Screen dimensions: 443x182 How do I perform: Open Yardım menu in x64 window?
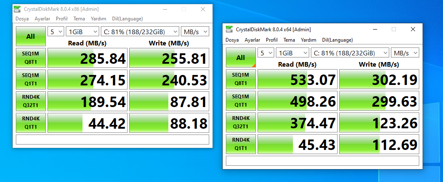point(308,40)
